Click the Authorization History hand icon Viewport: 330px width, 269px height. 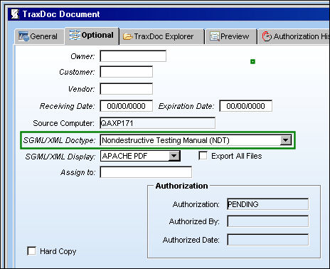(267, 36)
